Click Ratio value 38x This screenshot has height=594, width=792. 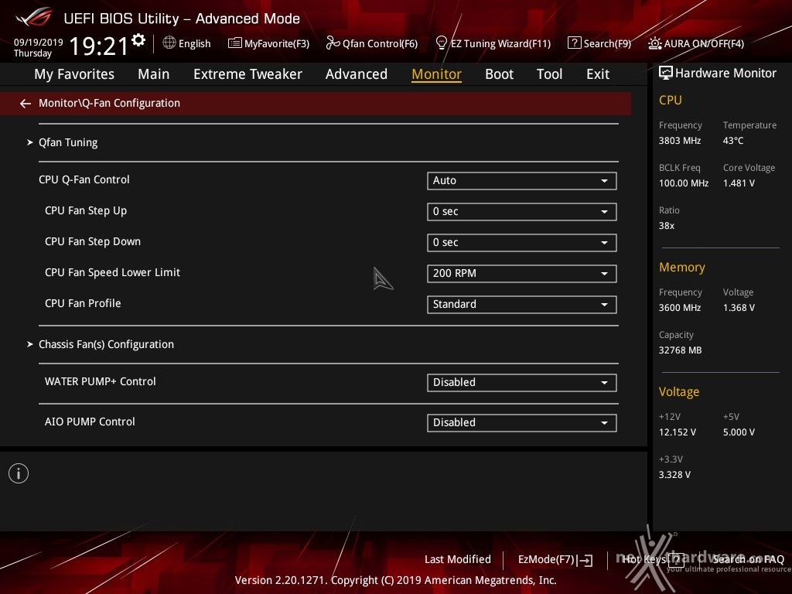667,226
